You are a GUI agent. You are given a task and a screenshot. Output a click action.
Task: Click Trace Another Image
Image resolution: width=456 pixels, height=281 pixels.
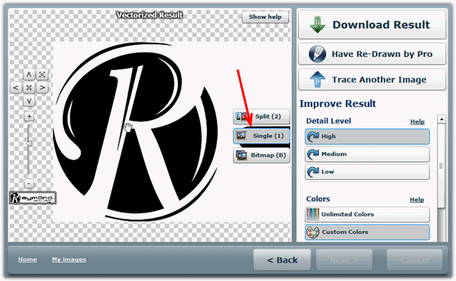[x=372, y=80]
